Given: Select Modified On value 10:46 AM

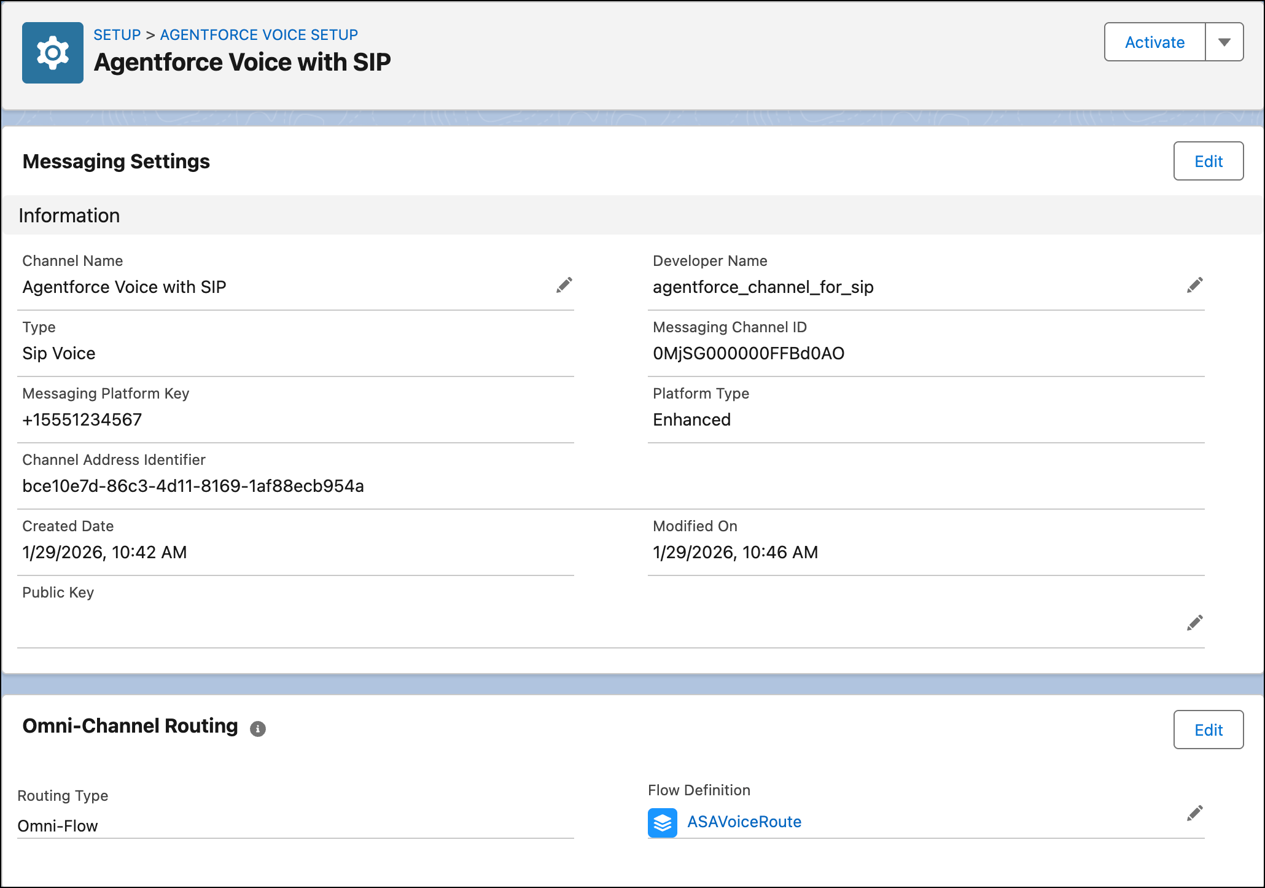Looking at the screenshot, I should 735,552.
